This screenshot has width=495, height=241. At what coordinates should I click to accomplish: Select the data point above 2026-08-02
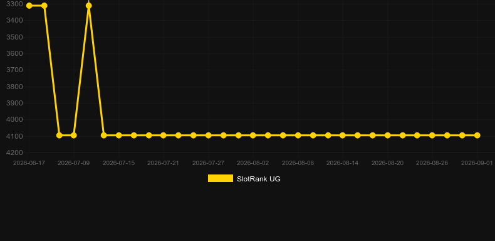coord(253,136)
